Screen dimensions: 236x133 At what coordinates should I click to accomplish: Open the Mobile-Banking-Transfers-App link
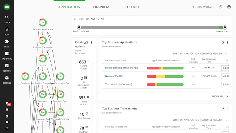(121, 68)
